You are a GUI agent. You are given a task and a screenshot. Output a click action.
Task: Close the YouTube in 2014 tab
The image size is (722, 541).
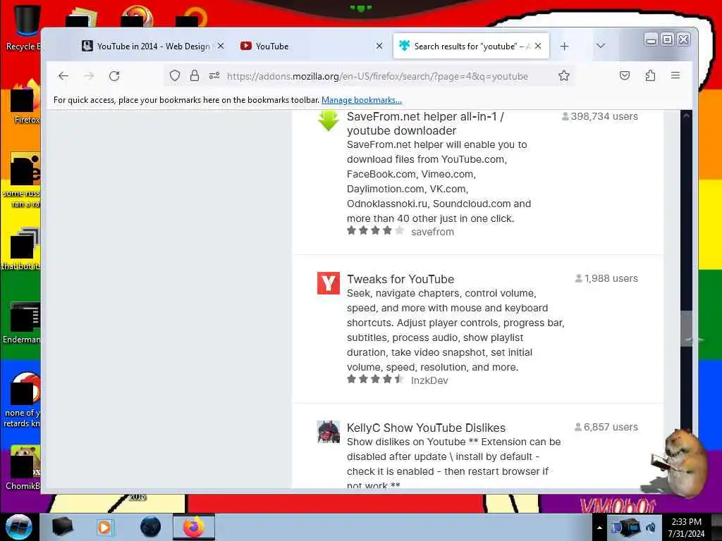[x=221, y=46]
